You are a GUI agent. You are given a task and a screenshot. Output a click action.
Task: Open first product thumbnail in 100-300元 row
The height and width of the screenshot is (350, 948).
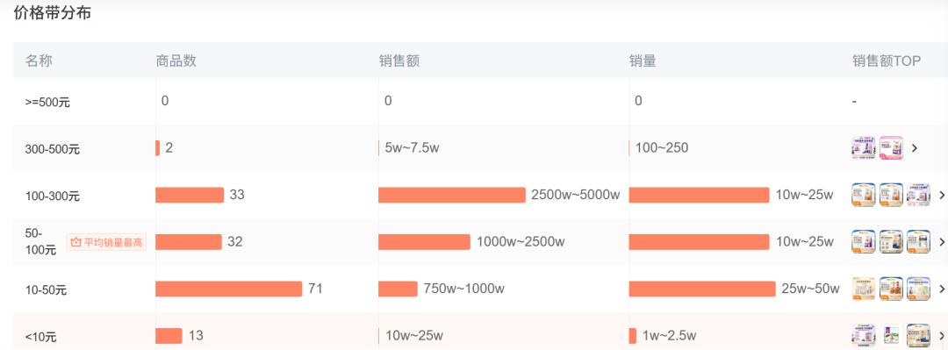864,195
